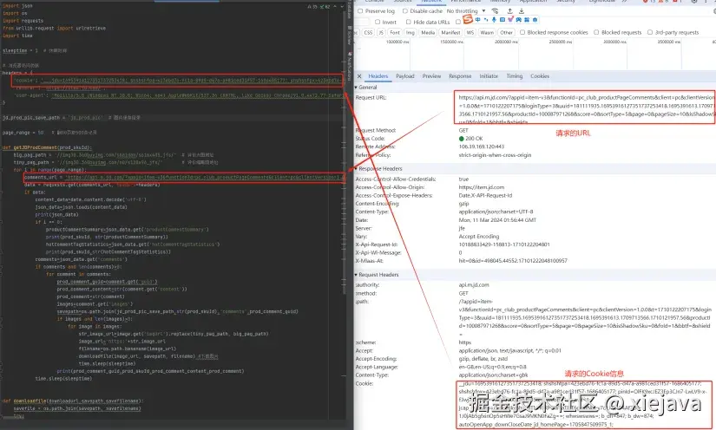Switch to the Timing tab

point(514,76)
